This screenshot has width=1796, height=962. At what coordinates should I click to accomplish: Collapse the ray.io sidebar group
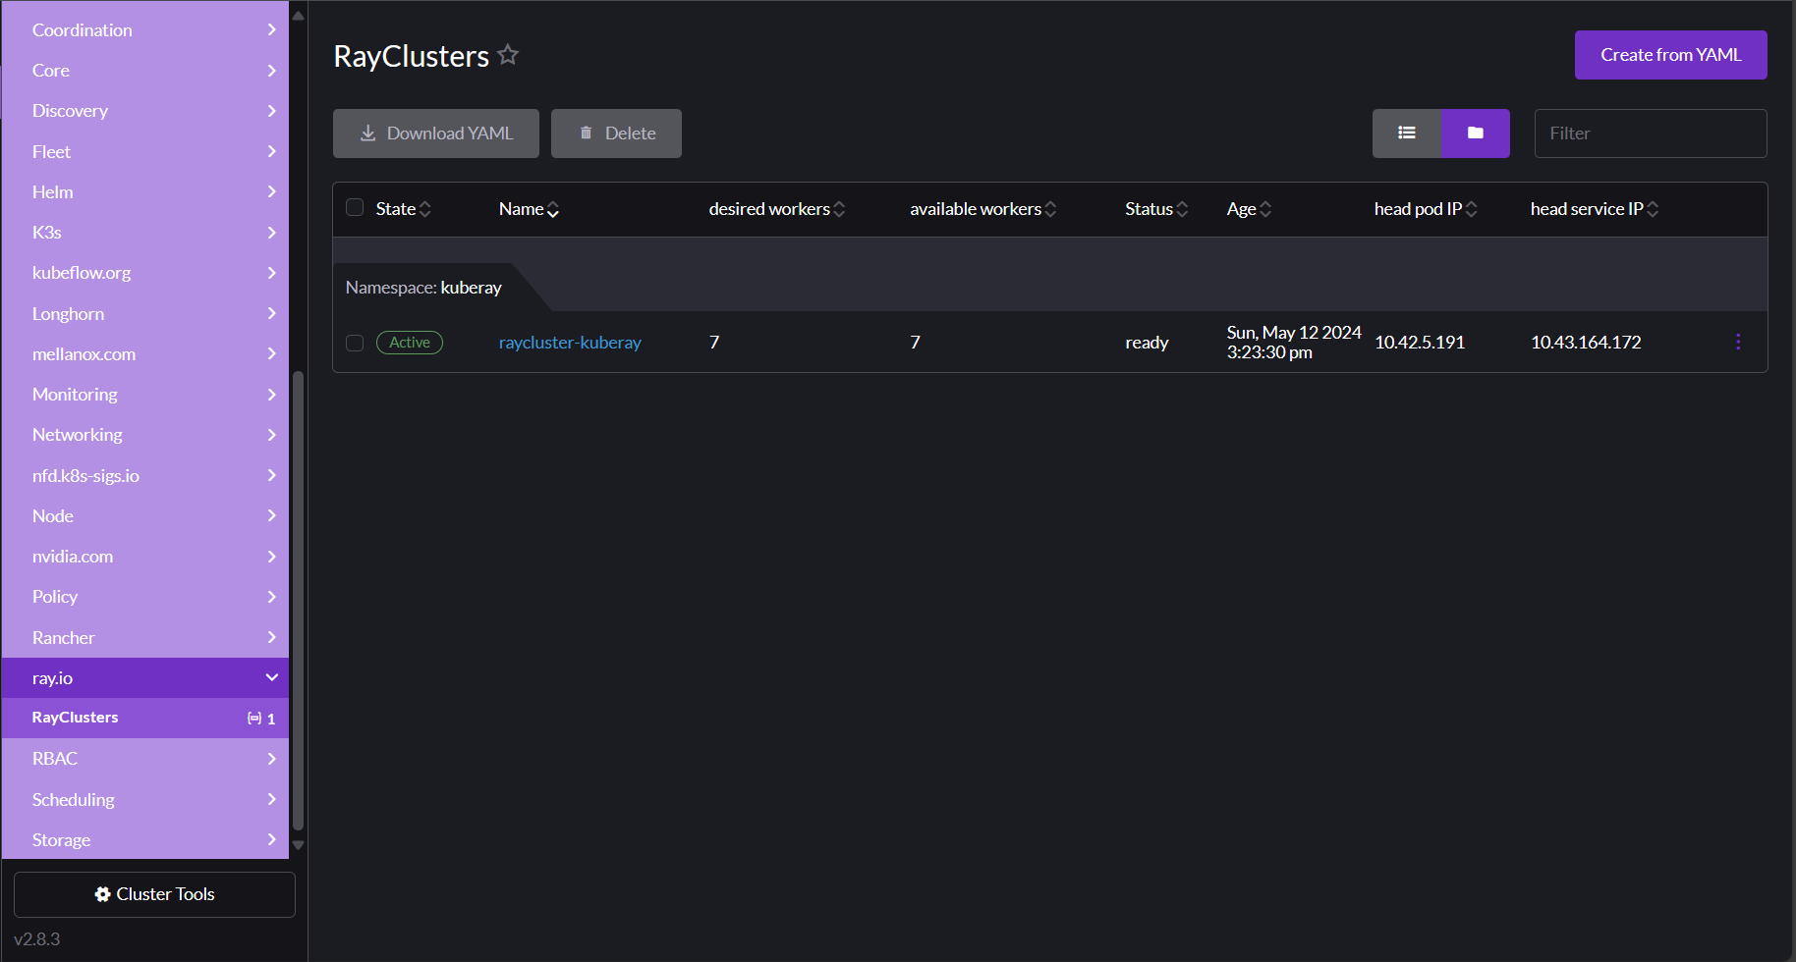pos(271,677)
